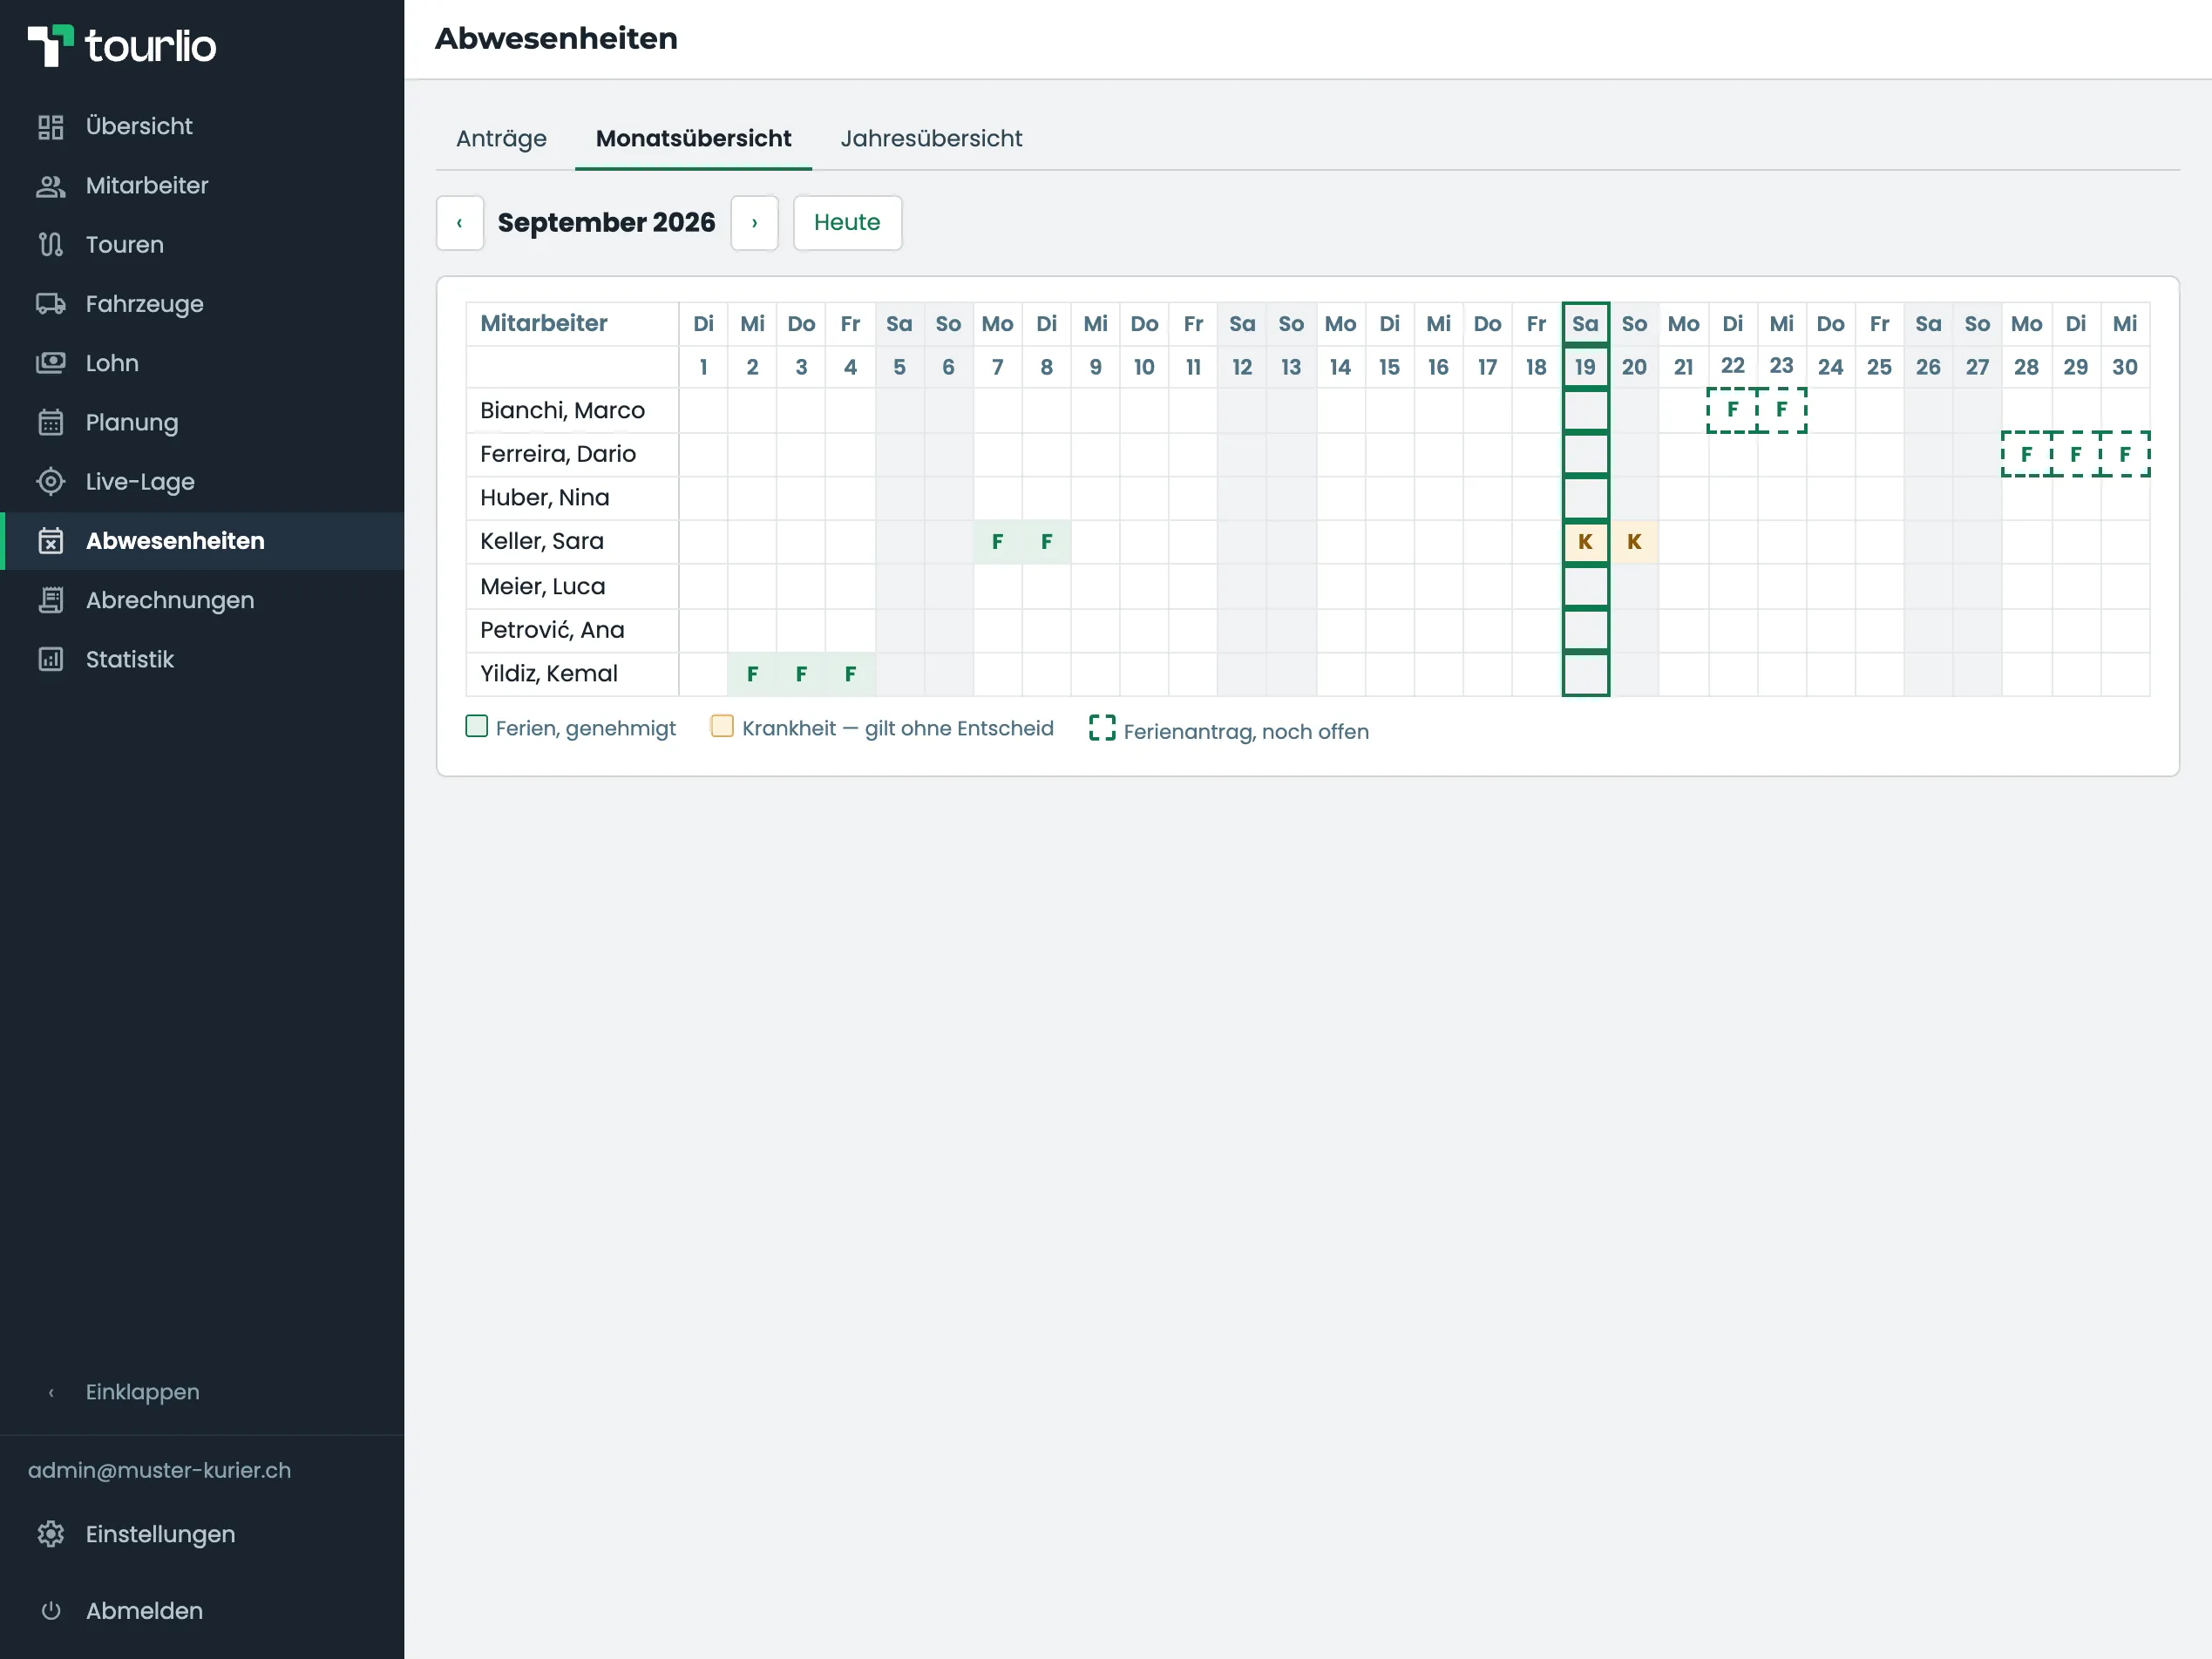Select the row name Petrović, Ana
The height and width of the screenshot is (1659, 2212).
552,630
